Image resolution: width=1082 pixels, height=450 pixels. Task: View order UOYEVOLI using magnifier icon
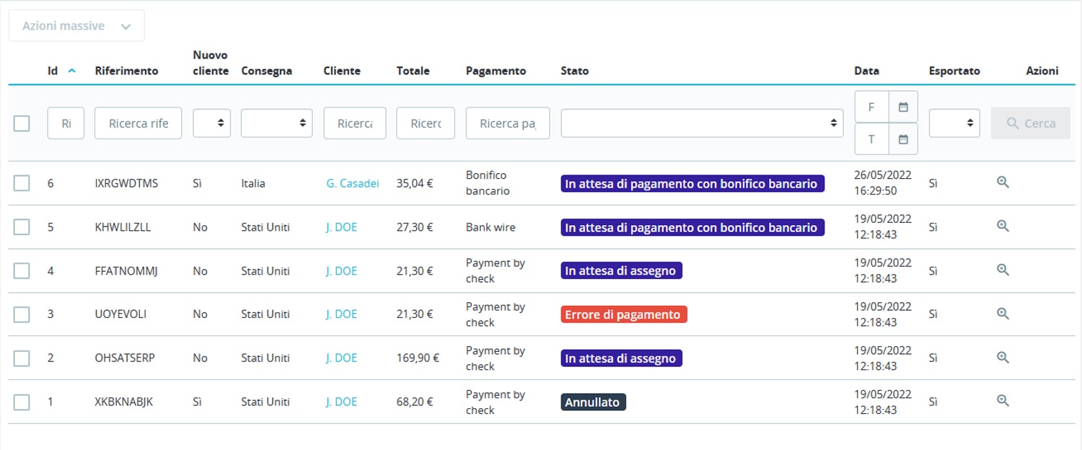point(1002,314)
